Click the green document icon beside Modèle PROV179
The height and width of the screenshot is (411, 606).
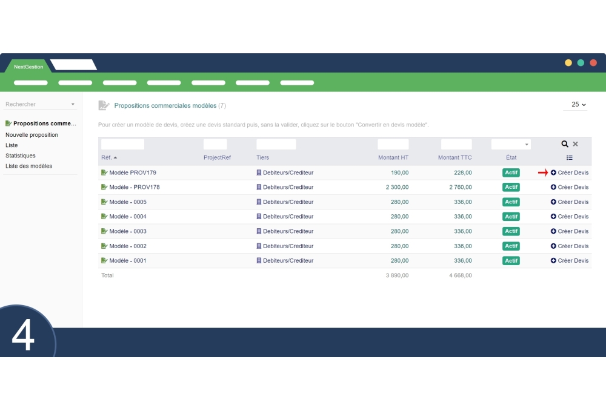coord(103,172)
